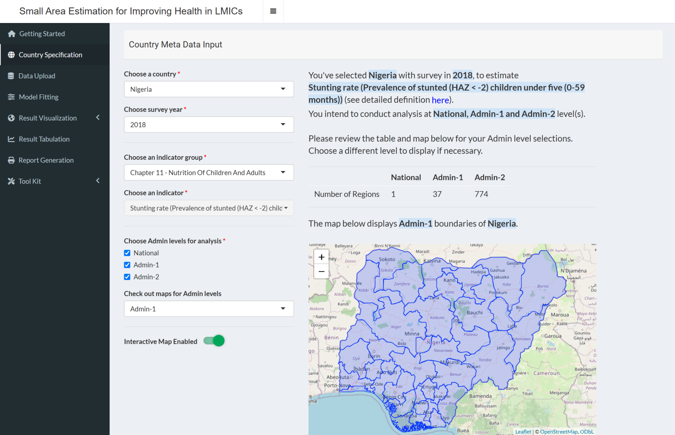Expand the Result Visualization submenu chevron

point(98,117)
